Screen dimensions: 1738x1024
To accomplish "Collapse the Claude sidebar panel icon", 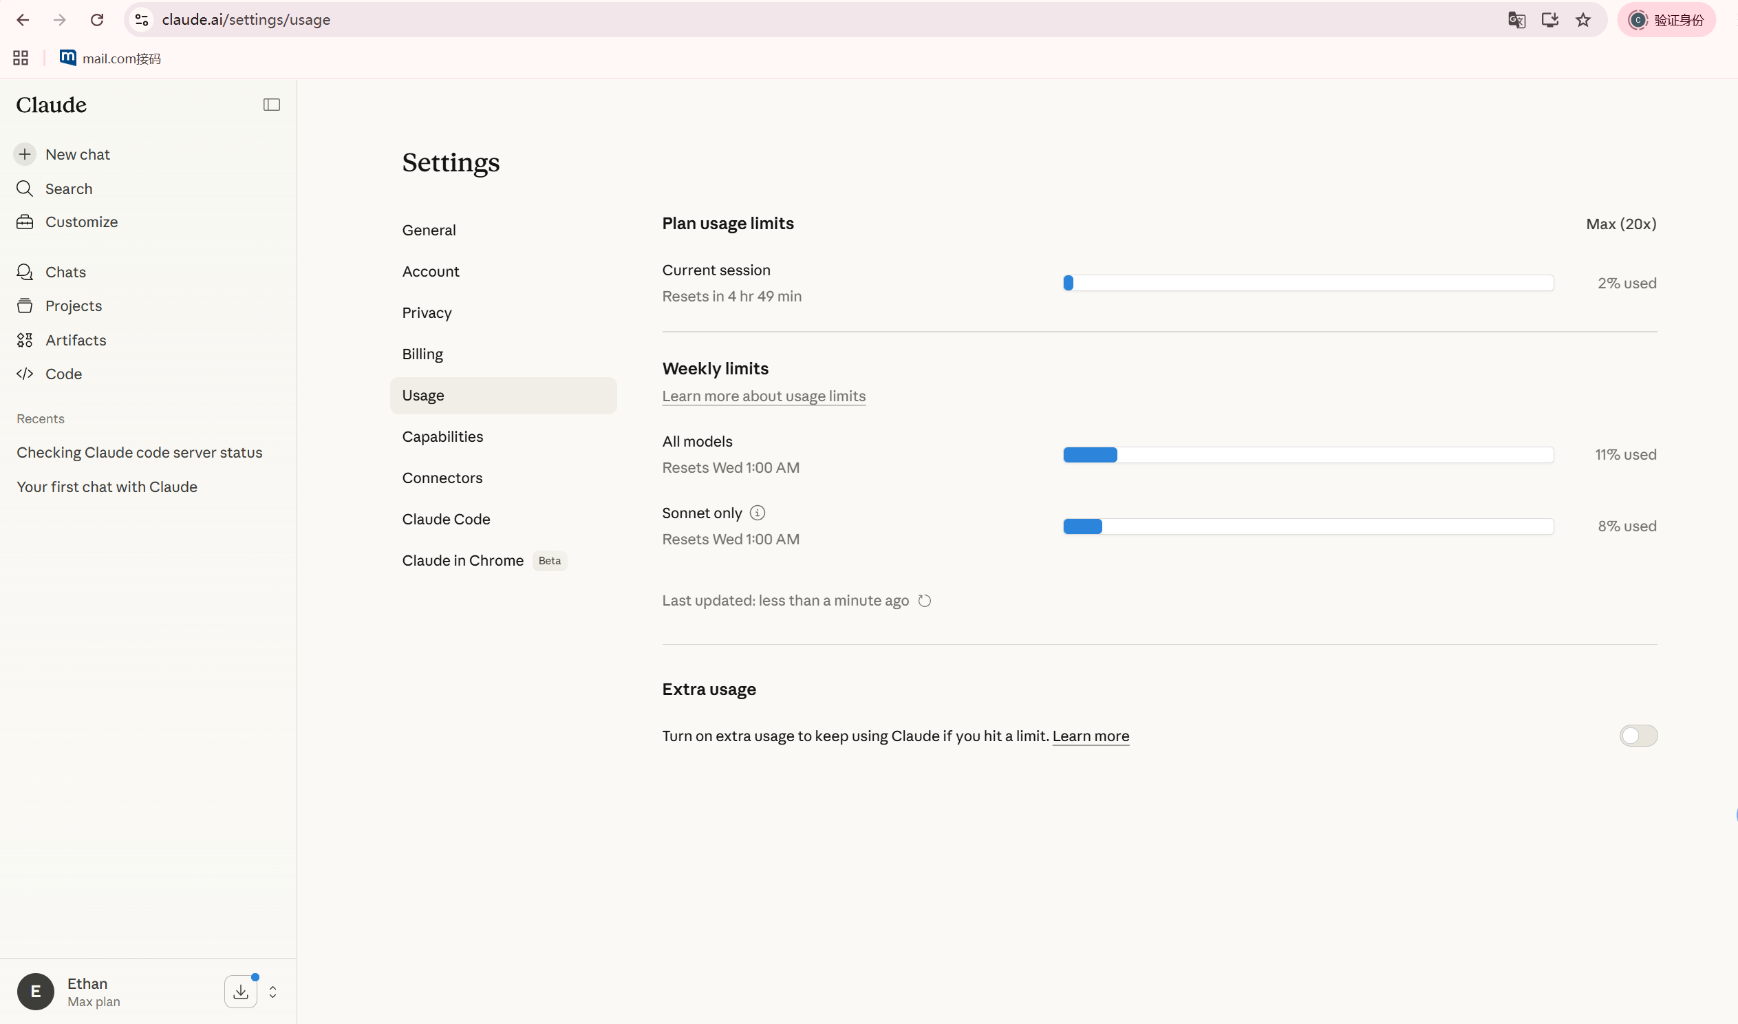I will pyautogui.click(x=272, y=105).
